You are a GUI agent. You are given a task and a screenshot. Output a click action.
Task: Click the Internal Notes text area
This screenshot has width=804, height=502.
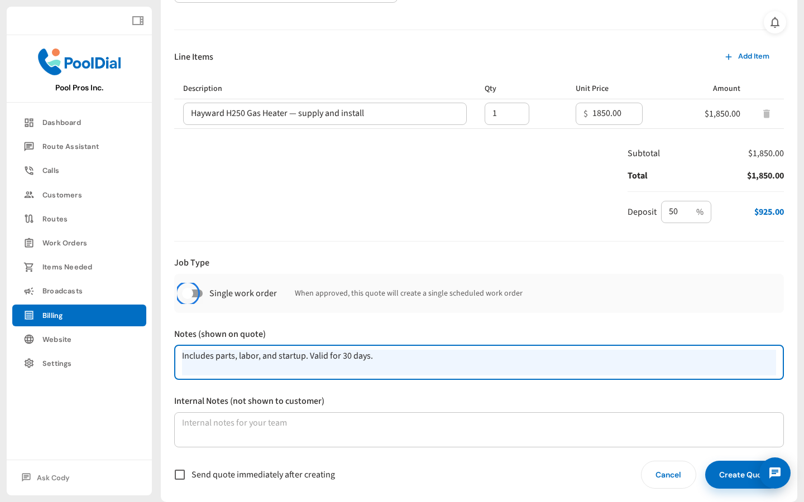click(478, 429)
